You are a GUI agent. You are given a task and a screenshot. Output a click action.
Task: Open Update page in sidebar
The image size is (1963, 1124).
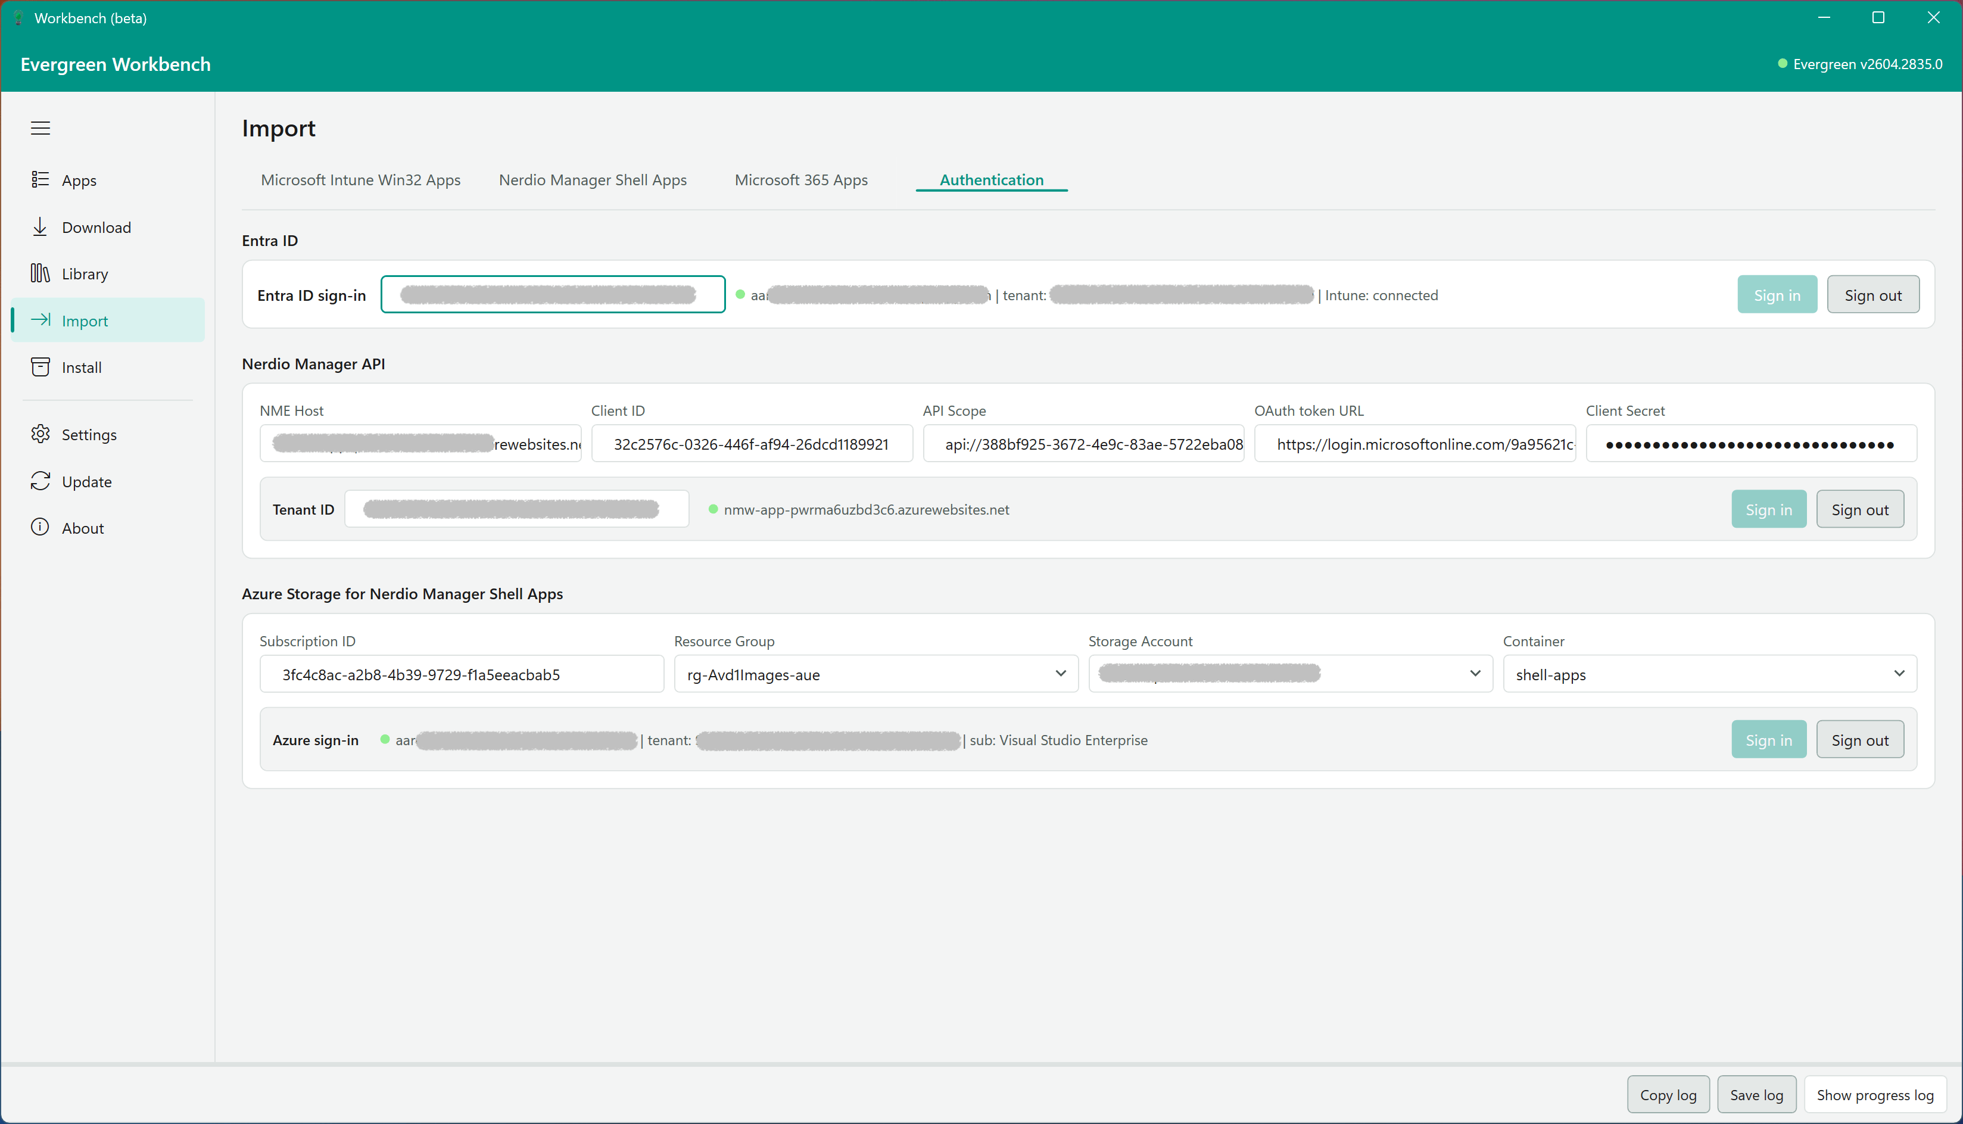tap(108, 482)
